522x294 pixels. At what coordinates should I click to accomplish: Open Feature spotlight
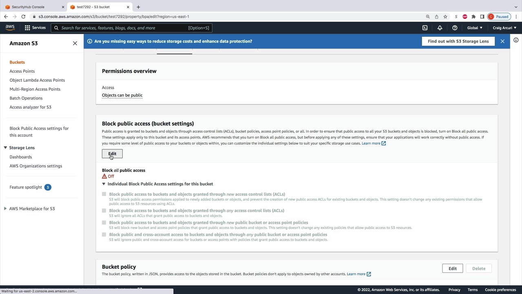click(26, 187)
